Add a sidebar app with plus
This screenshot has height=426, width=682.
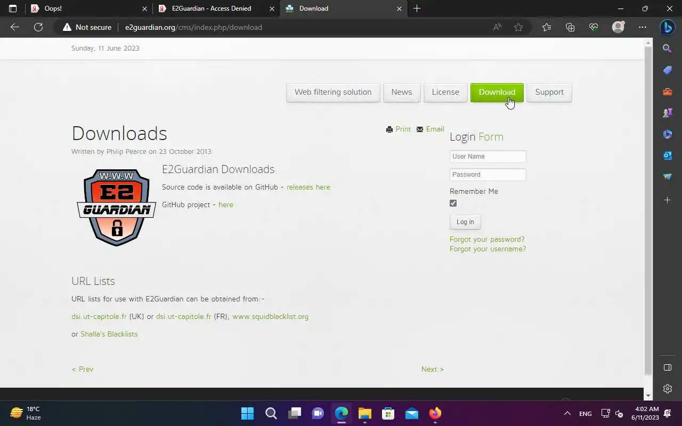coord(667,200)
